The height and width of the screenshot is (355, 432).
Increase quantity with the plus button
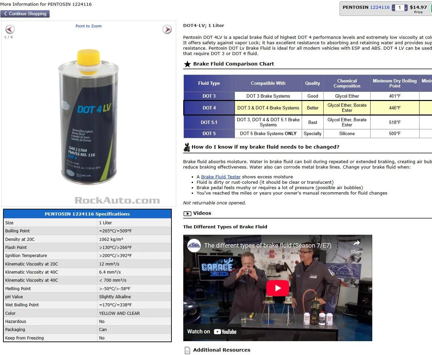click(406, 7)
